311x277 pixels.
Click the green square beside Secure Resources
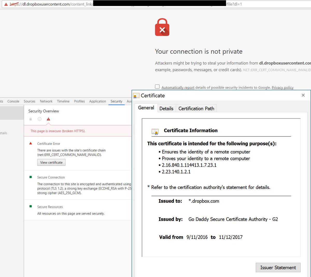[31, 207]
